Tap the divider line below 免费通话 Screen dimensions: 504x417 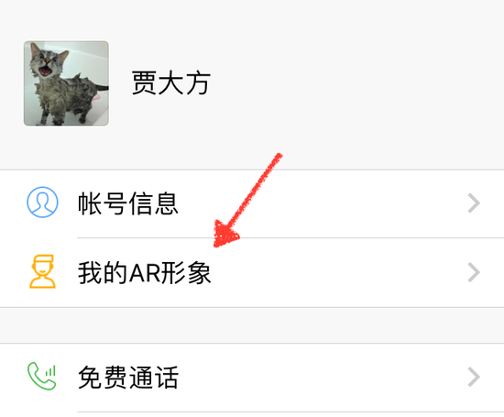[x=290, y=412]
